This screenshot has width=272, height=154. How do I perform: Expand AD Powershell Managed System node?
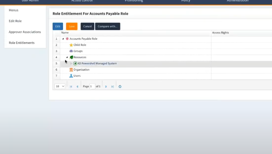[x=71, y=64]
